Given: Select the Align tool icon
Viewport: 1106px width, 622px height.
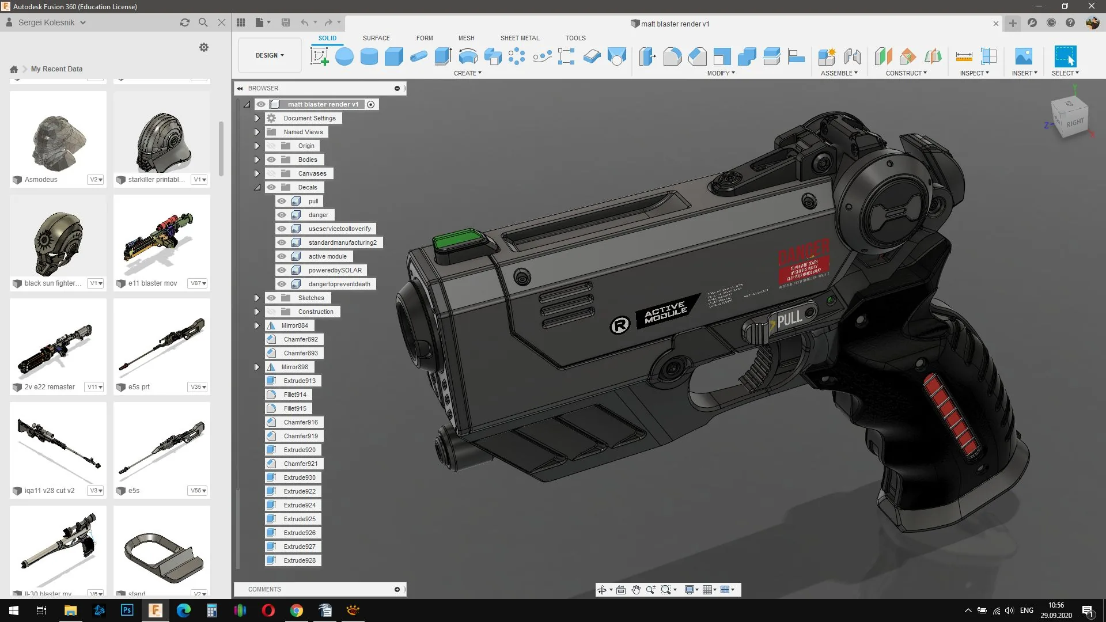Looking at the screenshot, I should coord(796,56).
